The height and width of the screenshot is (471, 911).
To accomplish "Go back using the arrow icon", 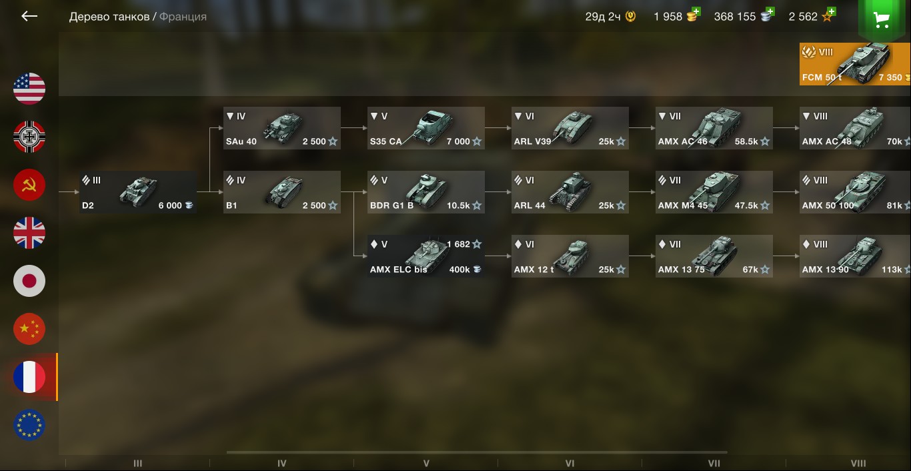I will 29,16.
